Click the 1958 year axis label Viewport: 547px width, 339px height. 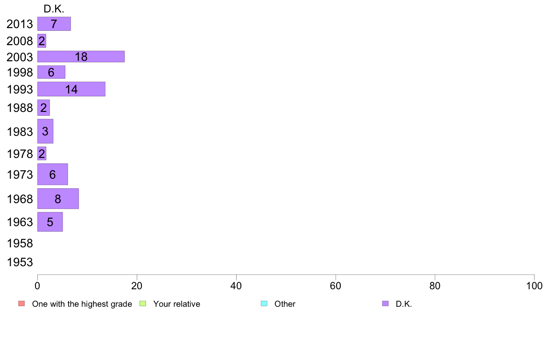pyautogui.click(x=20, y=243)
